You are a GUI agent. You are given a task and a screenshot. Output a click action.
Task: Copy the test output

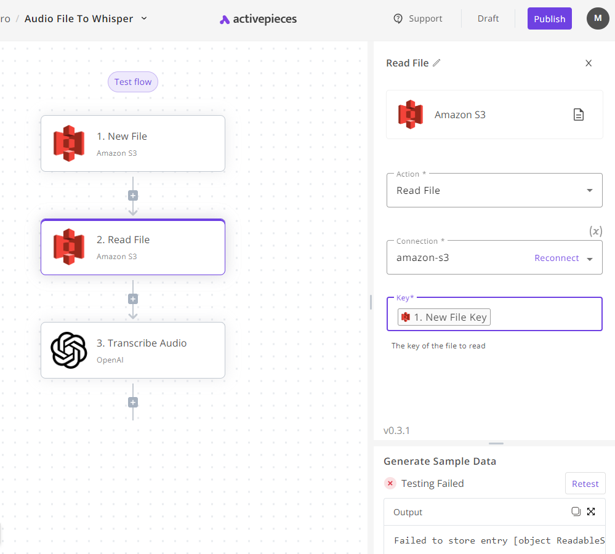point(576,512)
